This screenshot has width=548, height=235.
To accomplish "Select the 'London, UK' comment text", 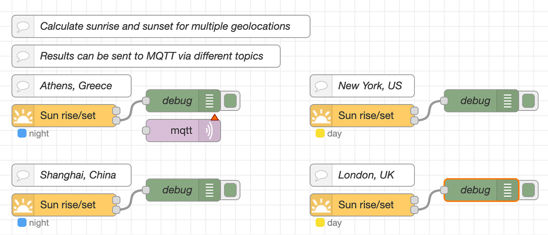I will (366, 175).
